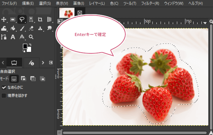Select the perspective grid transform tool
This screenshot has width=213, height=135.
[x=49, y=19]
